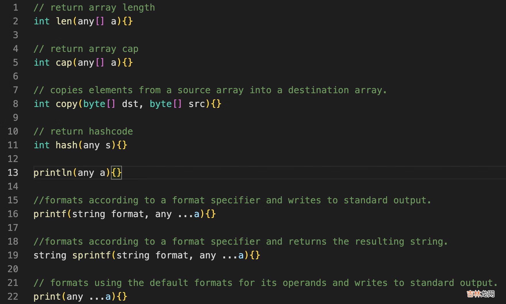This screenshot has height=304, width=506.
Task: Click the hash function name
Action: point(66,145)
